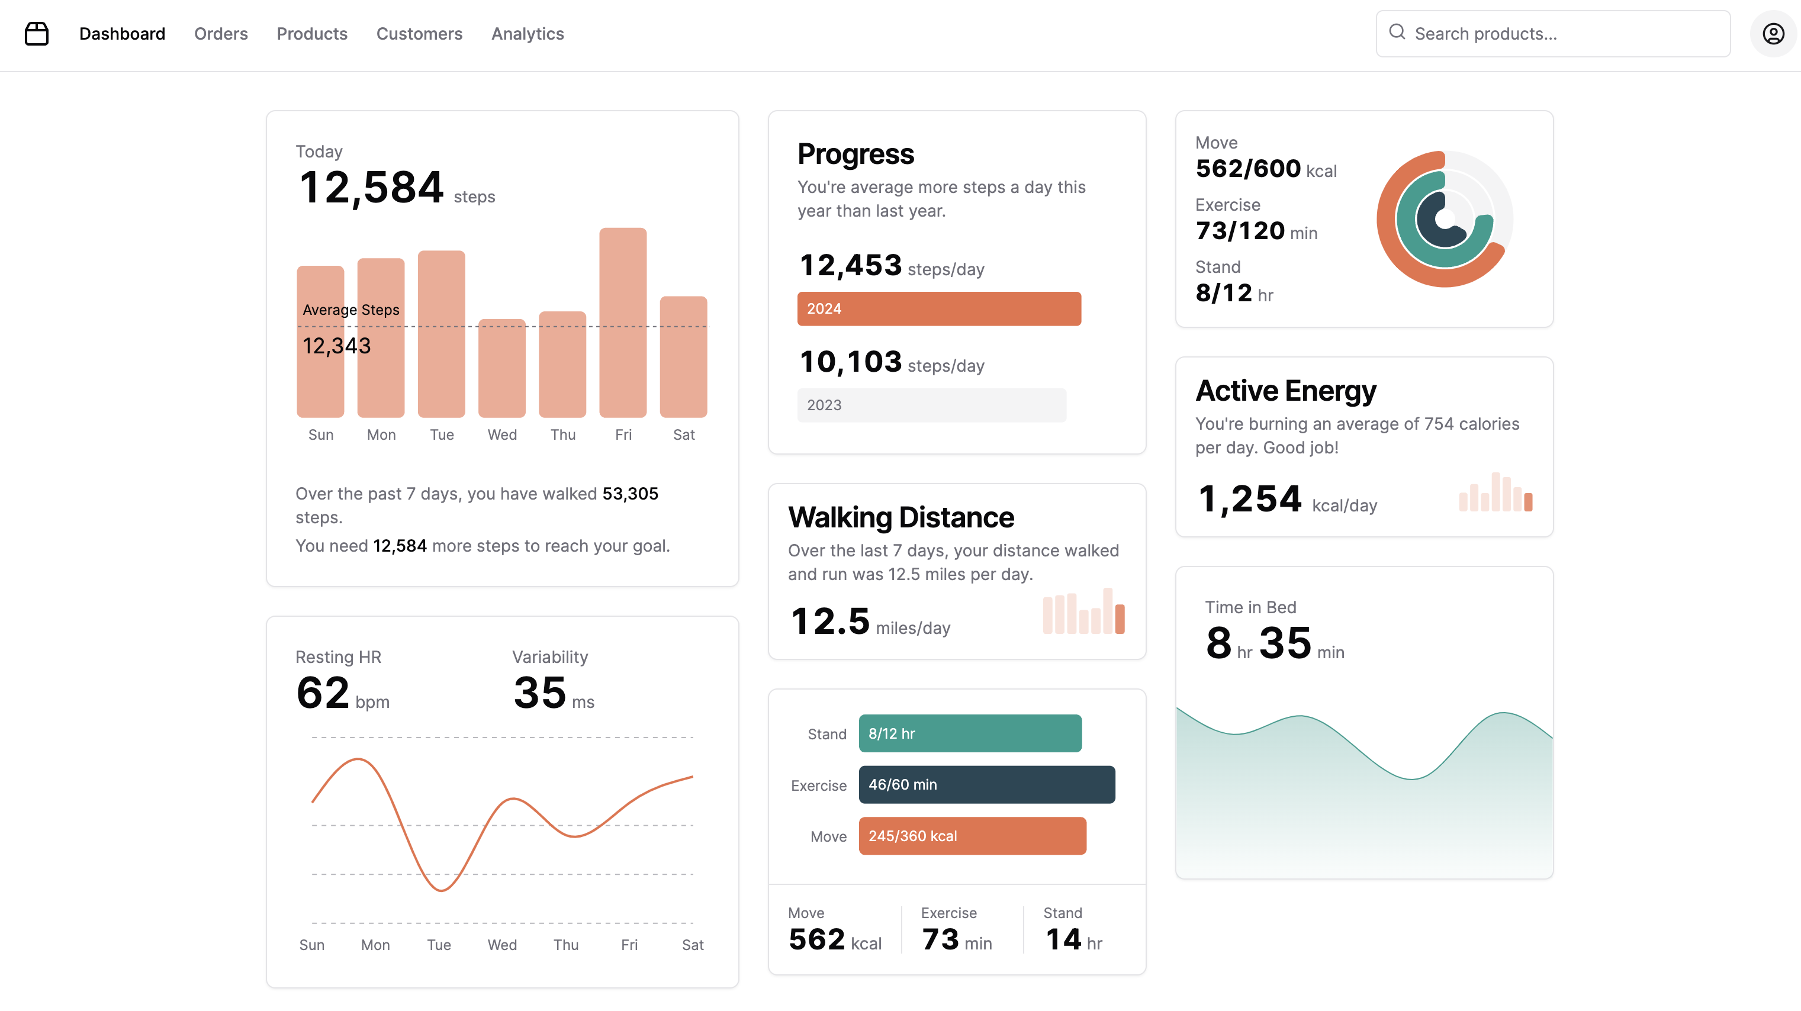Go to the Products page
1801x1011 pixels.
tap(312, 34)
